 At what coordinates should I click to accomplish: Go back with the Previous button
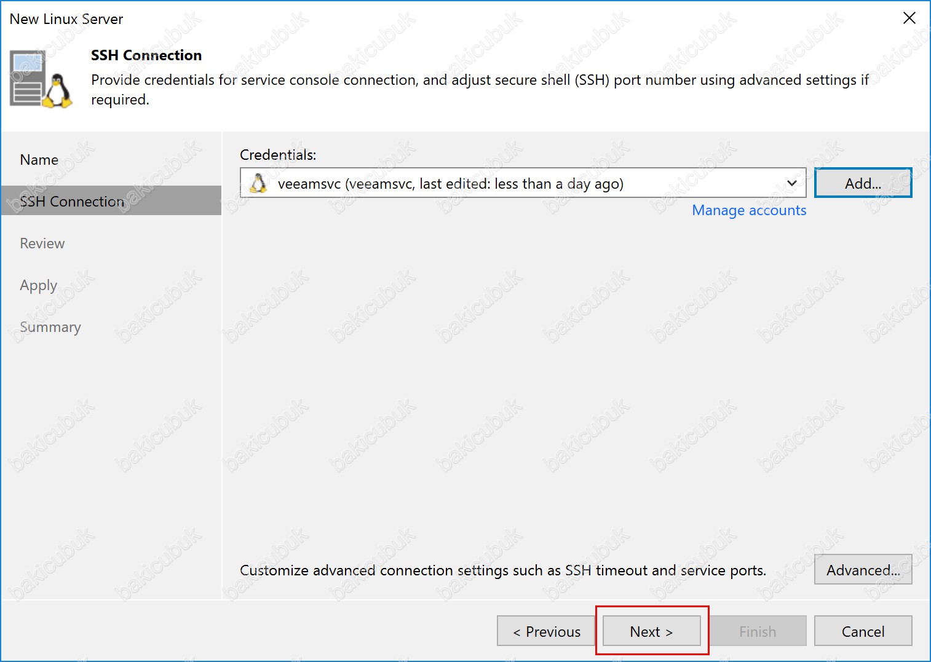tap(547, 631)
